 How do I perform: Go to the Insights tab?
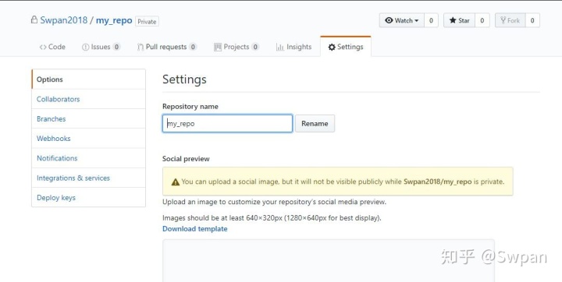pos(294,47)
